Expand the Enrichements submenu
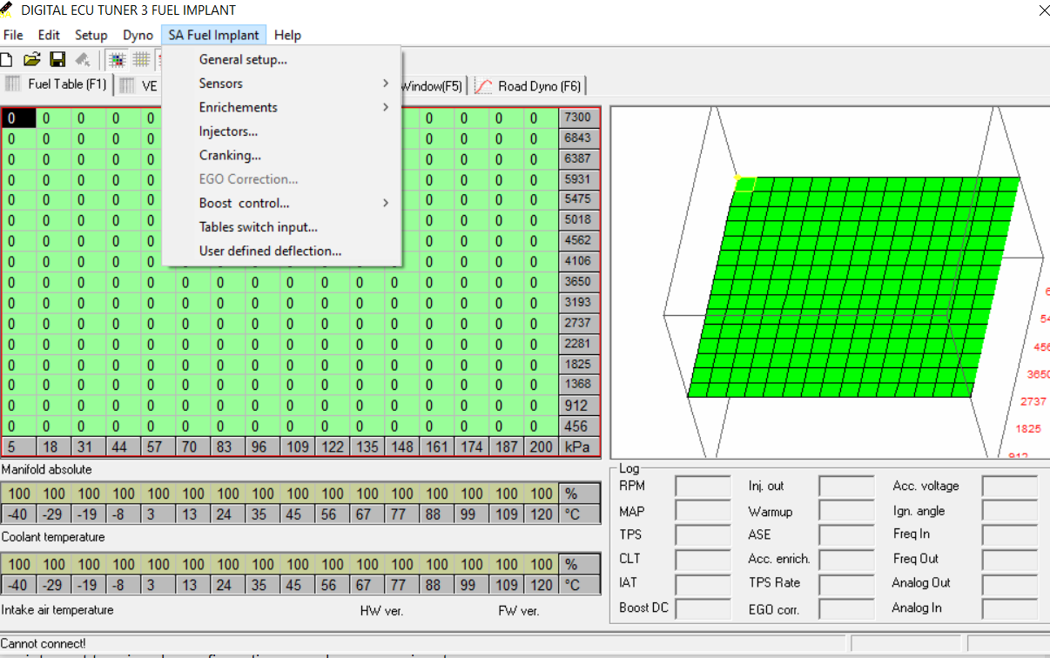1050x658 pixels. (281, 107)
